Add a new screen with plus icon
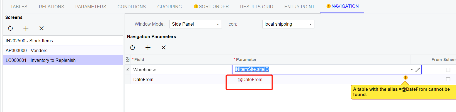Viewport: 456px width, 112px height. pyautogui.click(x=26, y=28)
